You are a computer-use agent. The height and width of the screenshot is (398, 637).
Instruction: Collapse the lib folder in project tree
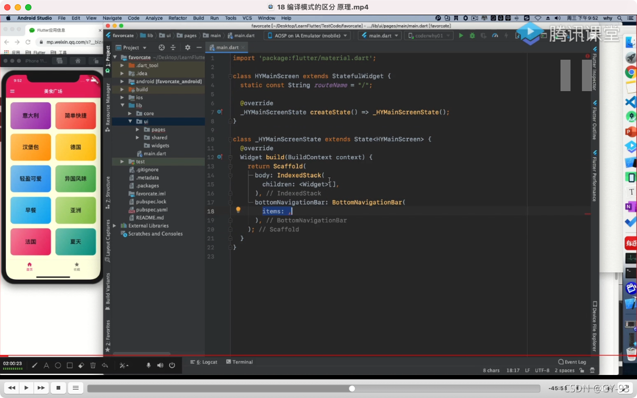click(123, 105)
